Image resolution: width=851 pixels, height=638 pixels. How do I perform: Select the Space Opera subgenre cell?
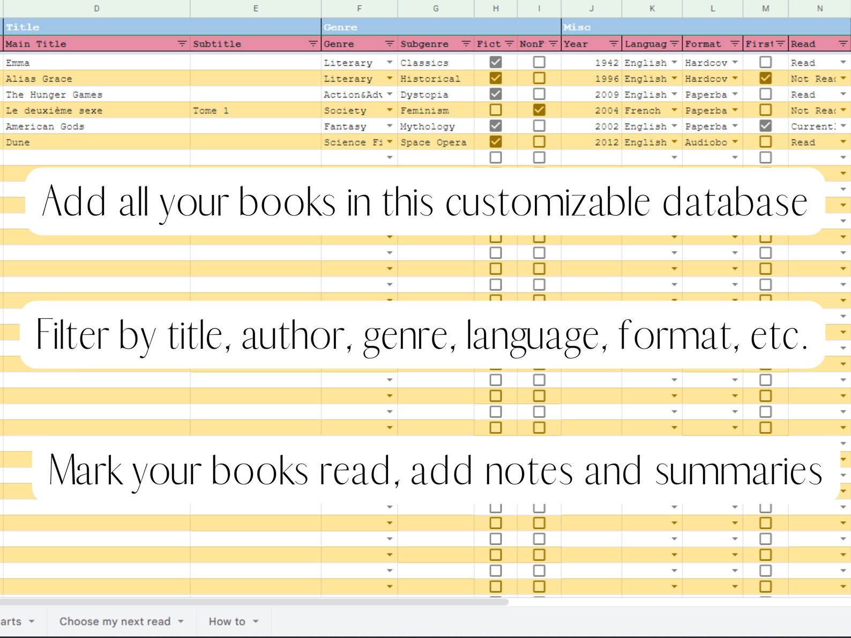point(436,142)
